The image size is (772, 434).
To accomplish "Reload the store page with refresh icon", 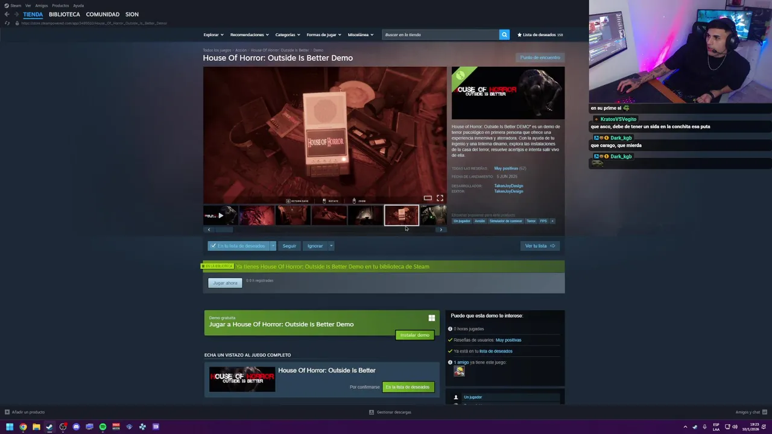I will pos(7,23).
